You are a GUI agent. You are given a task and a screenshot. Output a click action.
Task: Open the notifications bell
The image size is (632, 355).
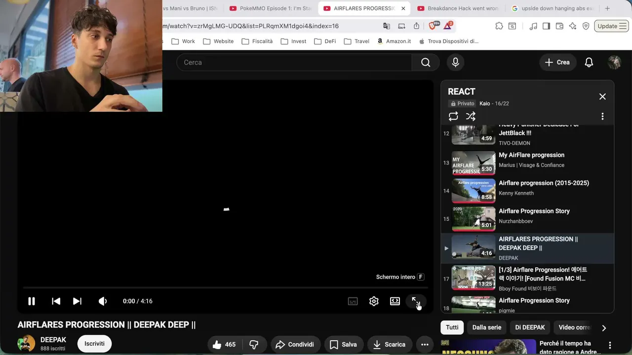coord(589,62)
